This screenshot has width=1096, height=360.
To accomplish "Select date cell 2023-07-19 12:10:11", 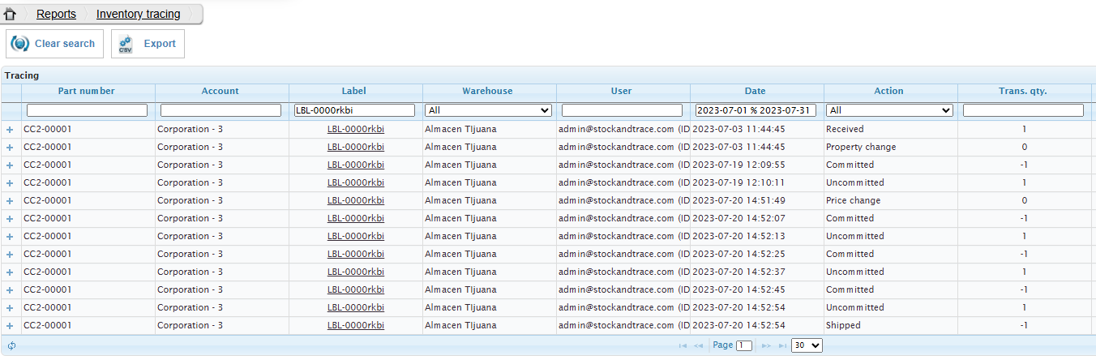I will 757,182.
